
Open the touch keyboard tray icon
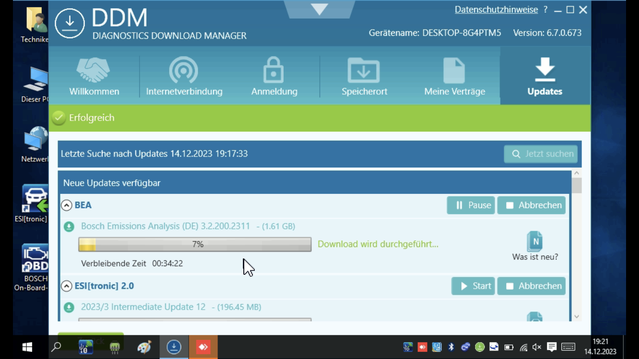pyautogui.click(x=568, y=347)
